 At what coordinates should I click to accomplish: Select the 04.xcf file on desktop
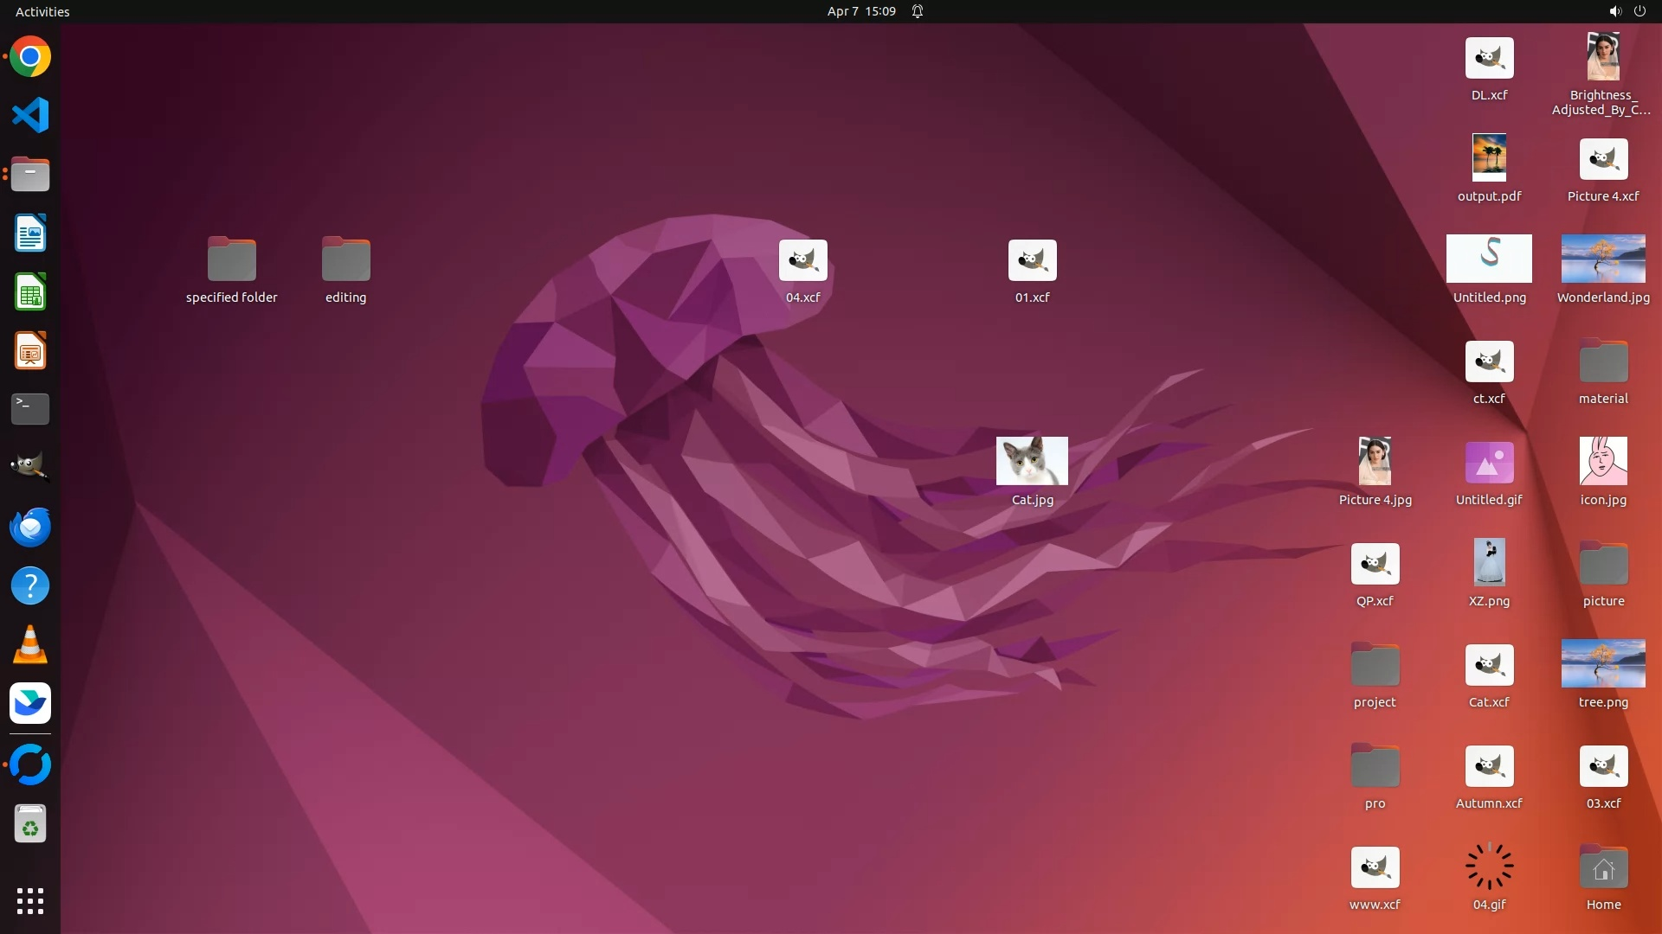(802, 260)
